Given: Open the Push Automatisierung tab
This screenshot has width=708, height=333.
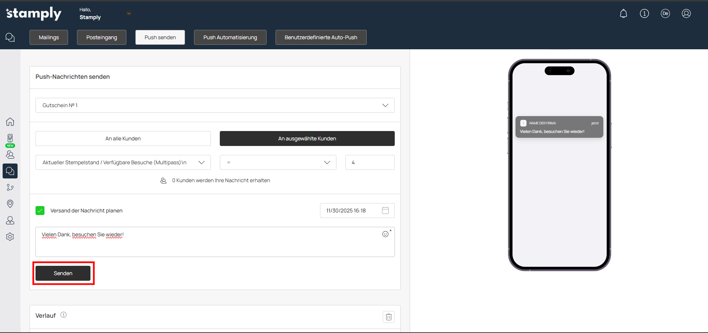Looking at the screenshot, I should (230, 37).
